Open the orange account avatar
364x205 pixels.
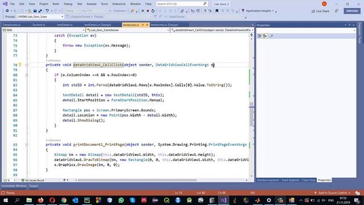tap(324, 4)
